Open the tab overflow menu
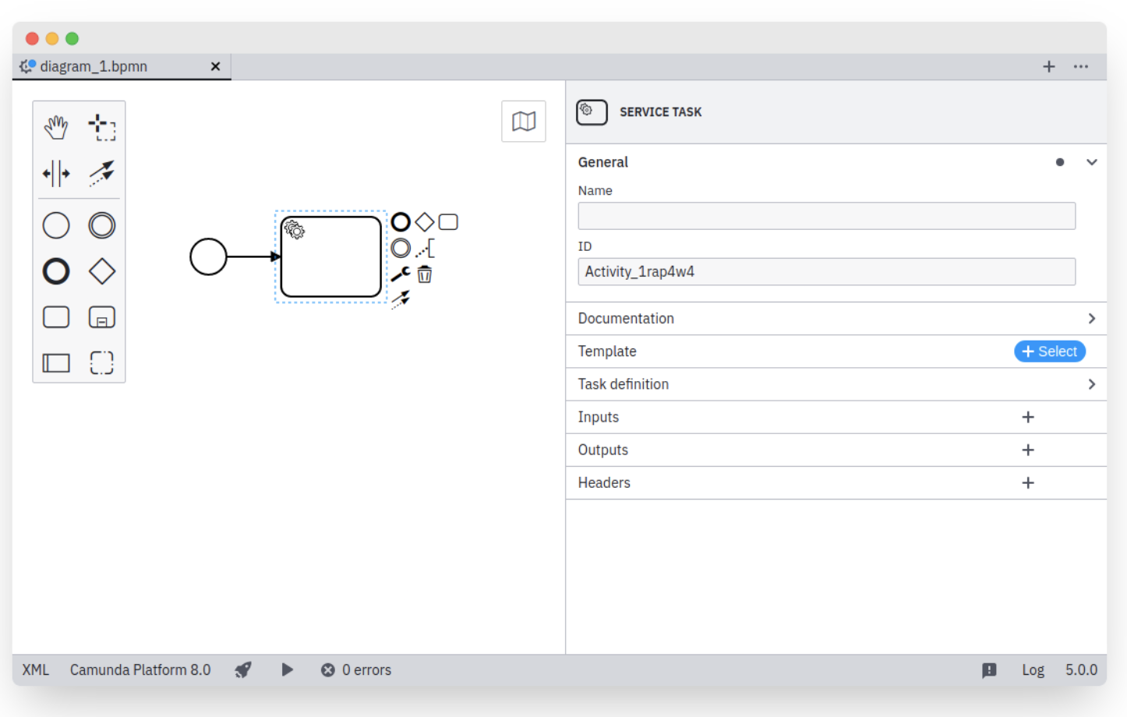 [x=1081, y=66]
